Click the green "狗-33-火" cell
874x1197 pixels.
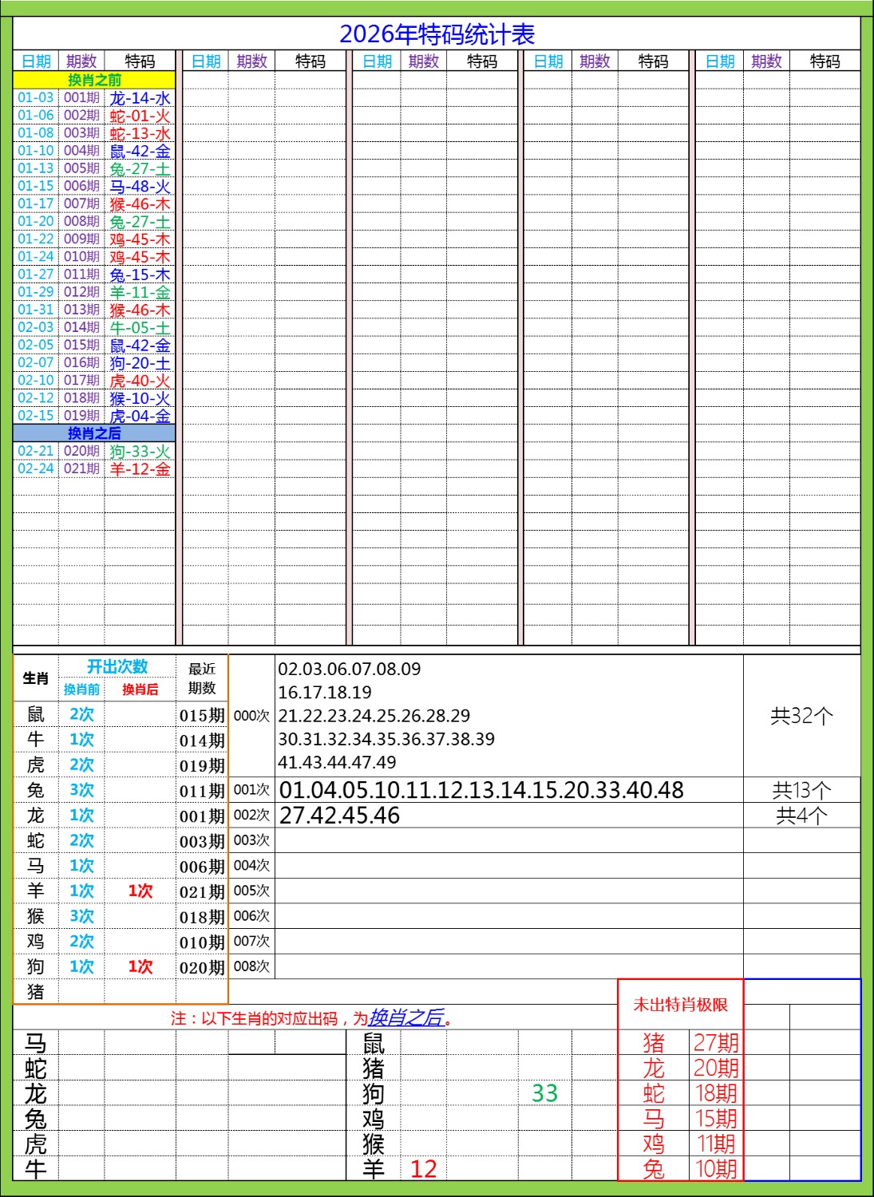point(140,452)
